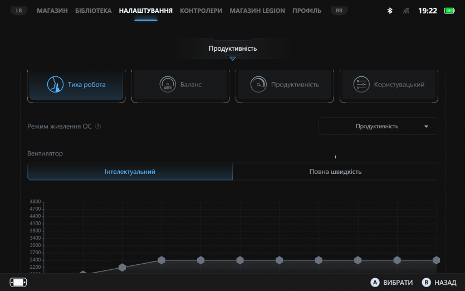Image resolution: width=465 pixels, height=291 pixels.
Task: Click the handheld console icon in bottom bar
Action: click(x=18, y=282)
